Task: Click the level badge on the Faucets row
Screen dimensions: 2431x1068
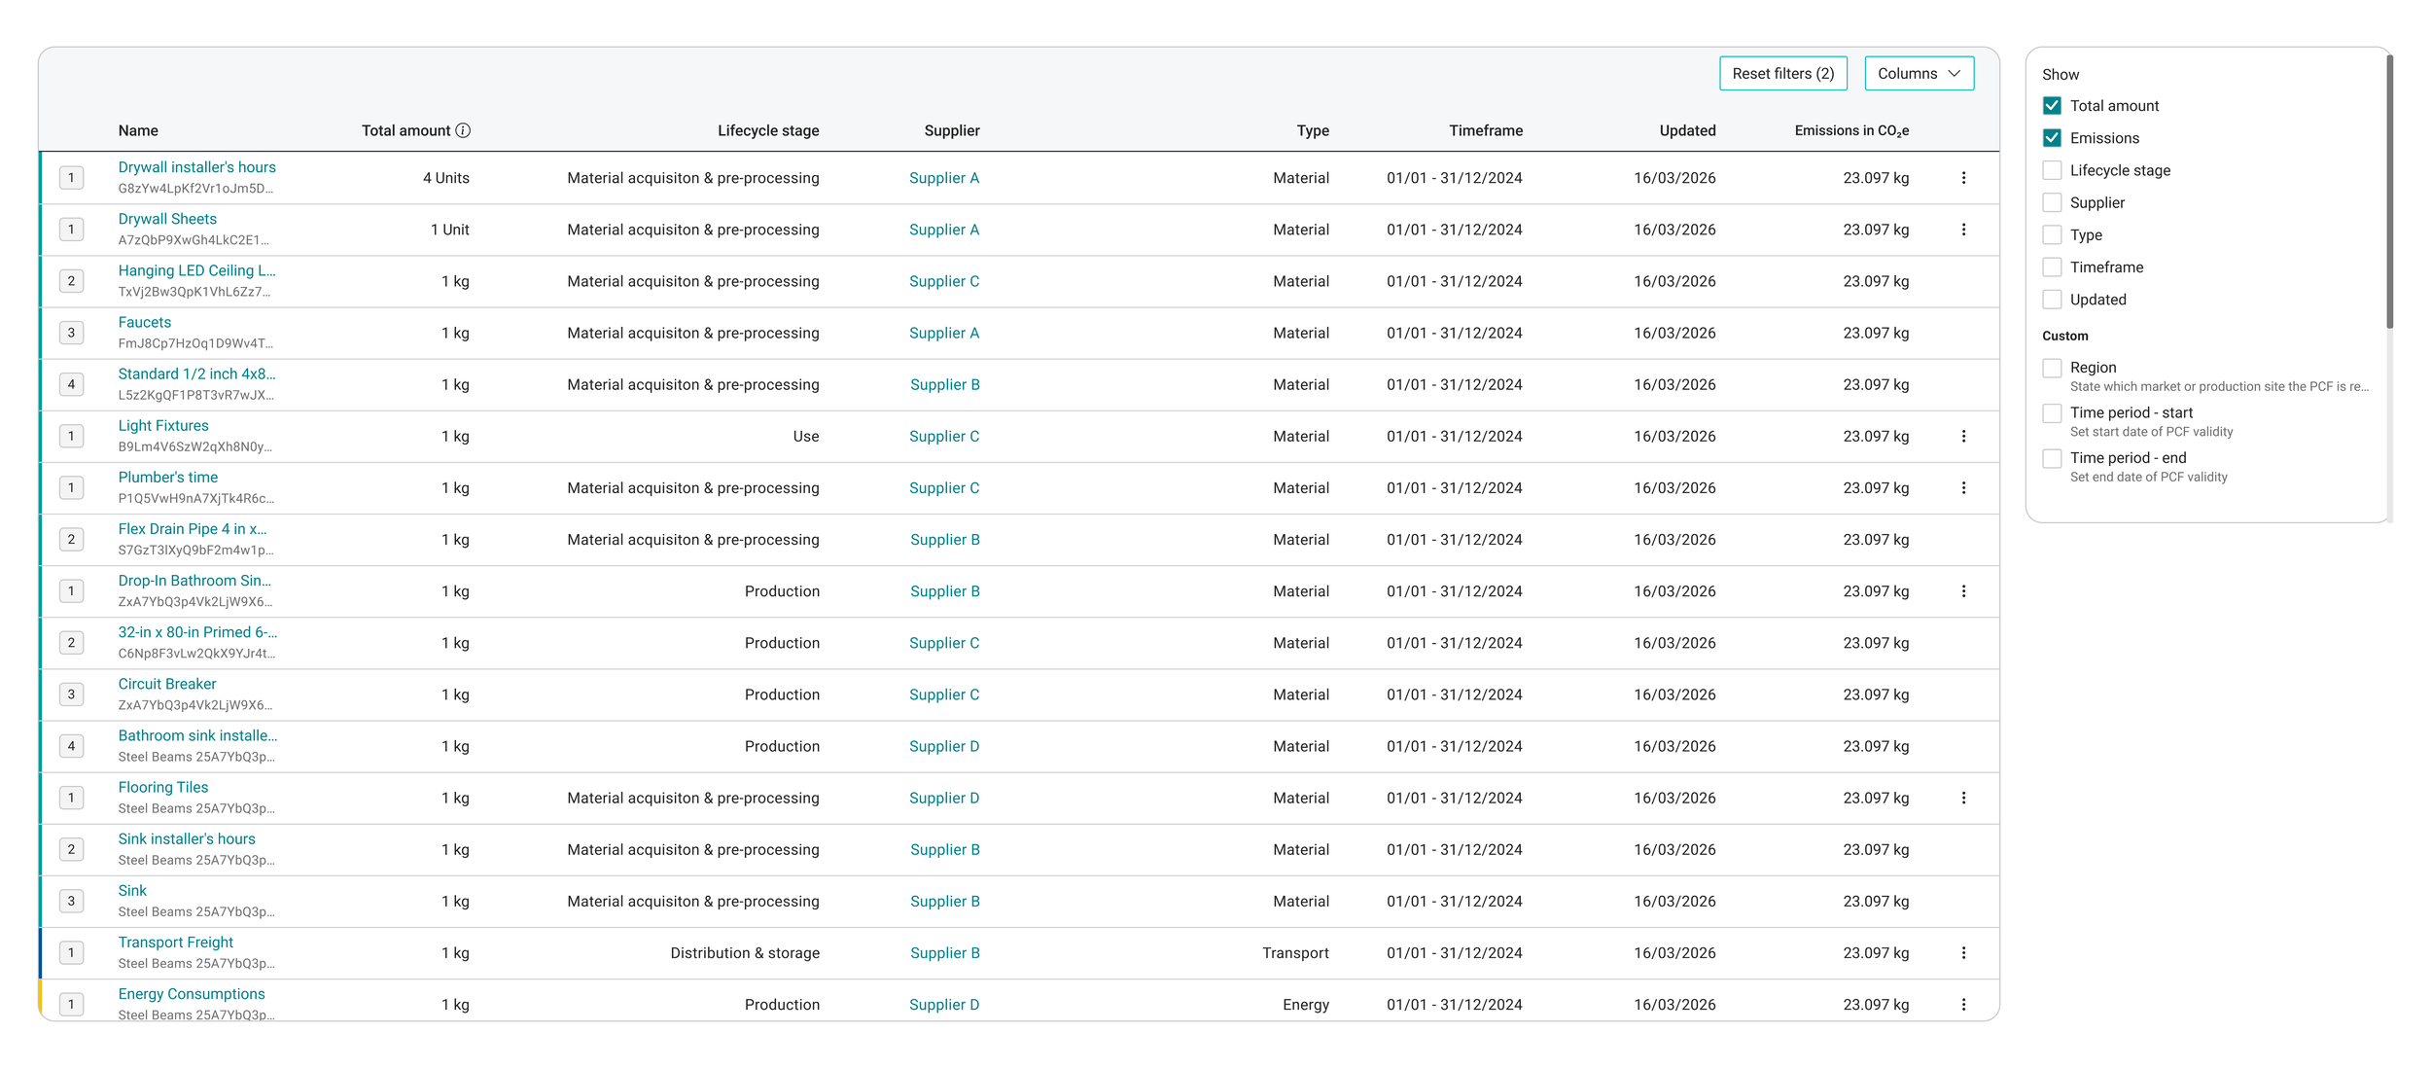Action: point(71,333)
